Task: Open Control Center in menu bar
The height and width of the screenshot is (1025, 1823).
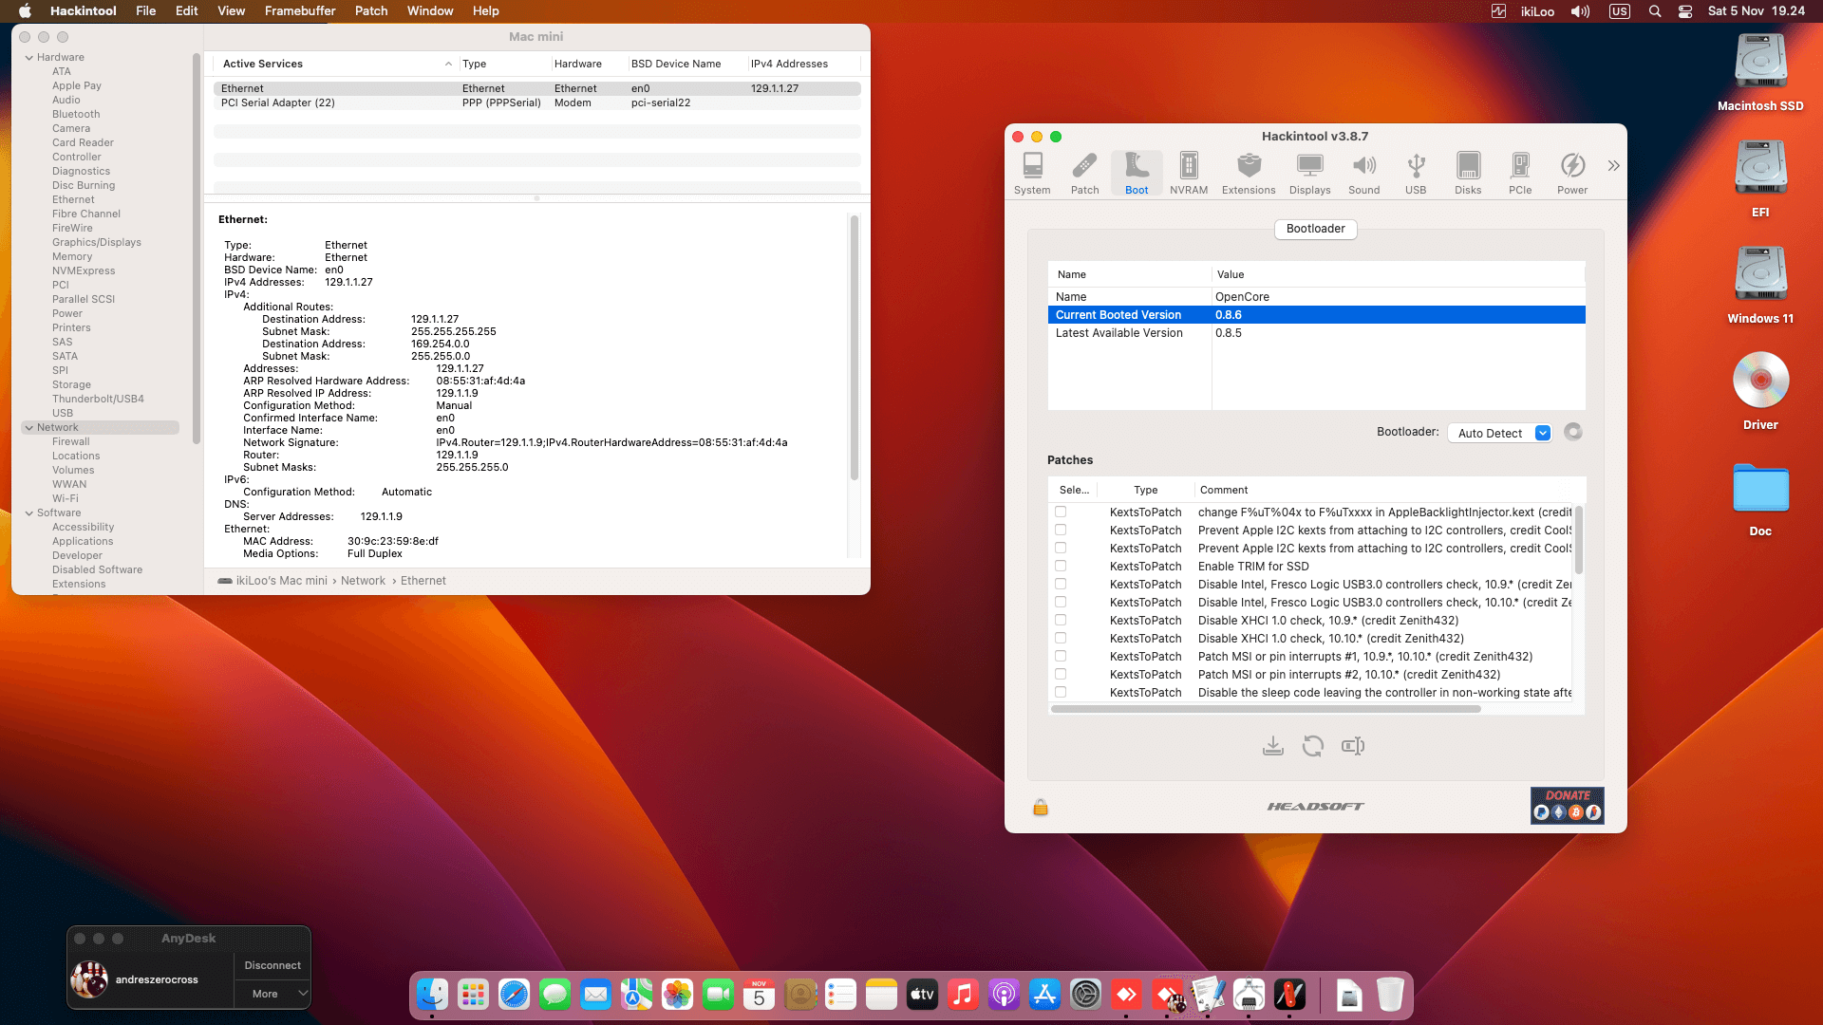Action: (x=1685, y=11)
